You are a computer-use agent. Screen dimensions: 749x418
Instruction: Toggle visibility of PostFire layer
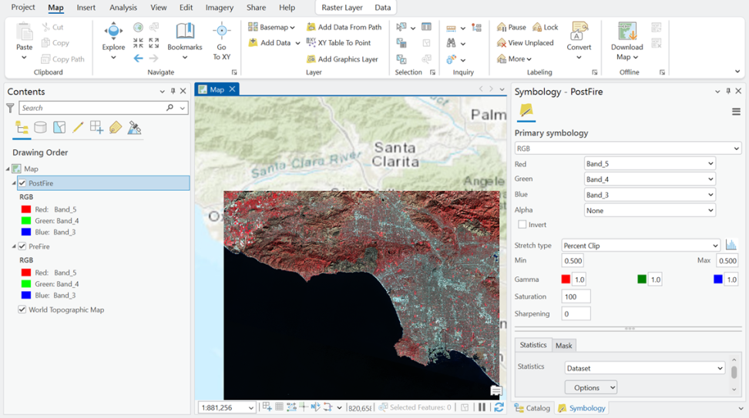point(22,183)
